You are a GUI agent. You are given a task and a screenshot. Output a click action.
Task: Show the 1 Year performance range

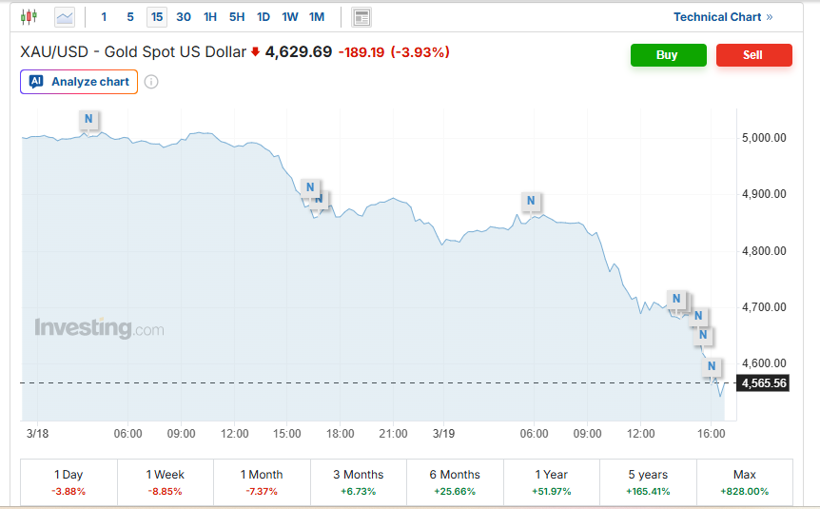(552, 481)
